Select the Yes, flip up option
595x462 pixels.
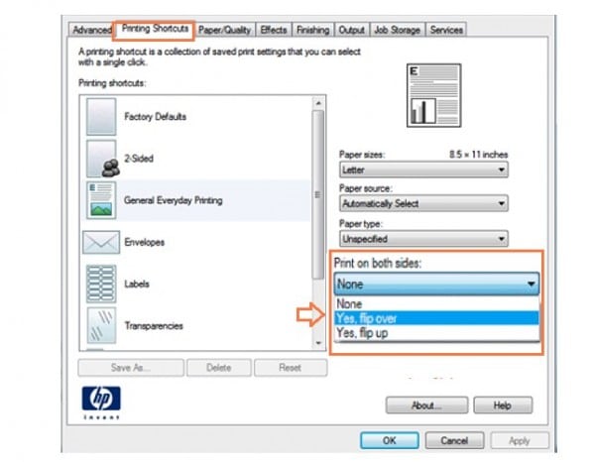click(x=436, y=333)
